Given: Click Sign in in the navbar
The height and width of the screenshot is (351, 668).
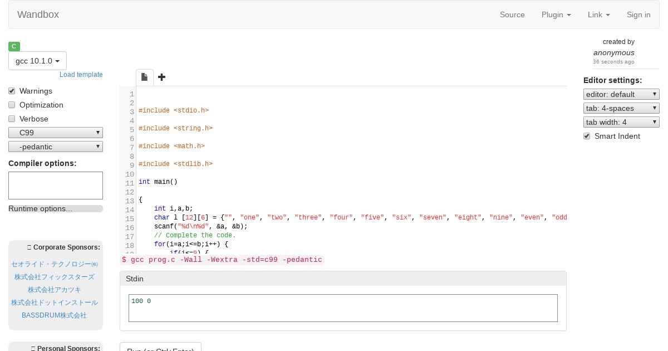Looking at the screenshot, I should point(638,14).
